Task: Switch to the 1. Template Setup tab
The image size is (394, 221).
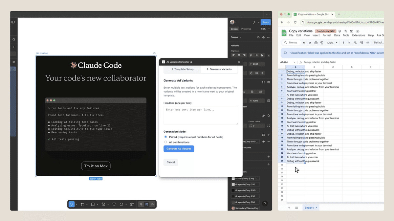Action: click(183, 69)
